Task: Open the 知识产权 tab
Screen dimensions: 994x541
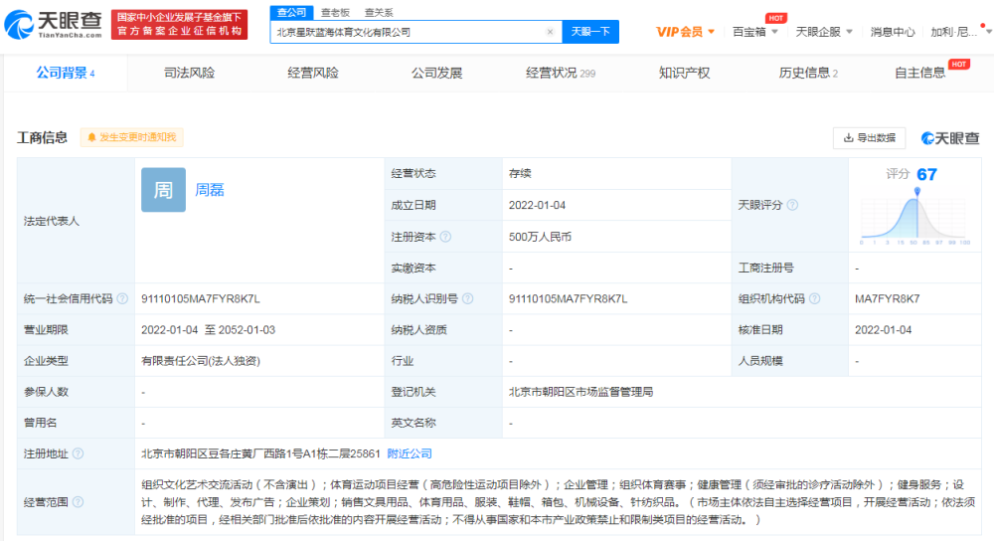Action: [x=684, y=73]
